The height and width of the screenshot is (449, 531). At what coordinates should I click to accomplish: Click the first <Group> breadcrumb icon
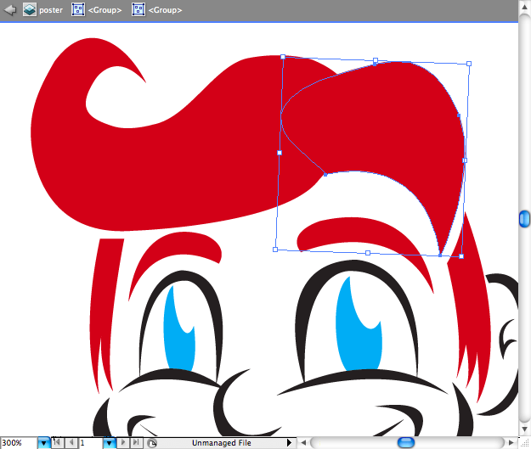pos(78,9)
